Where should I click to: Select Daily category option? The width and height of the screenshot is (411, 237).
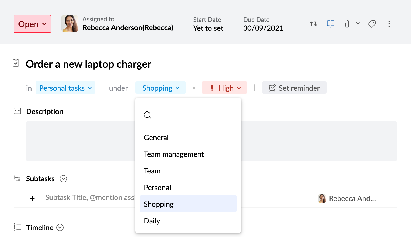pyautogui.click(x=152, y=221)
